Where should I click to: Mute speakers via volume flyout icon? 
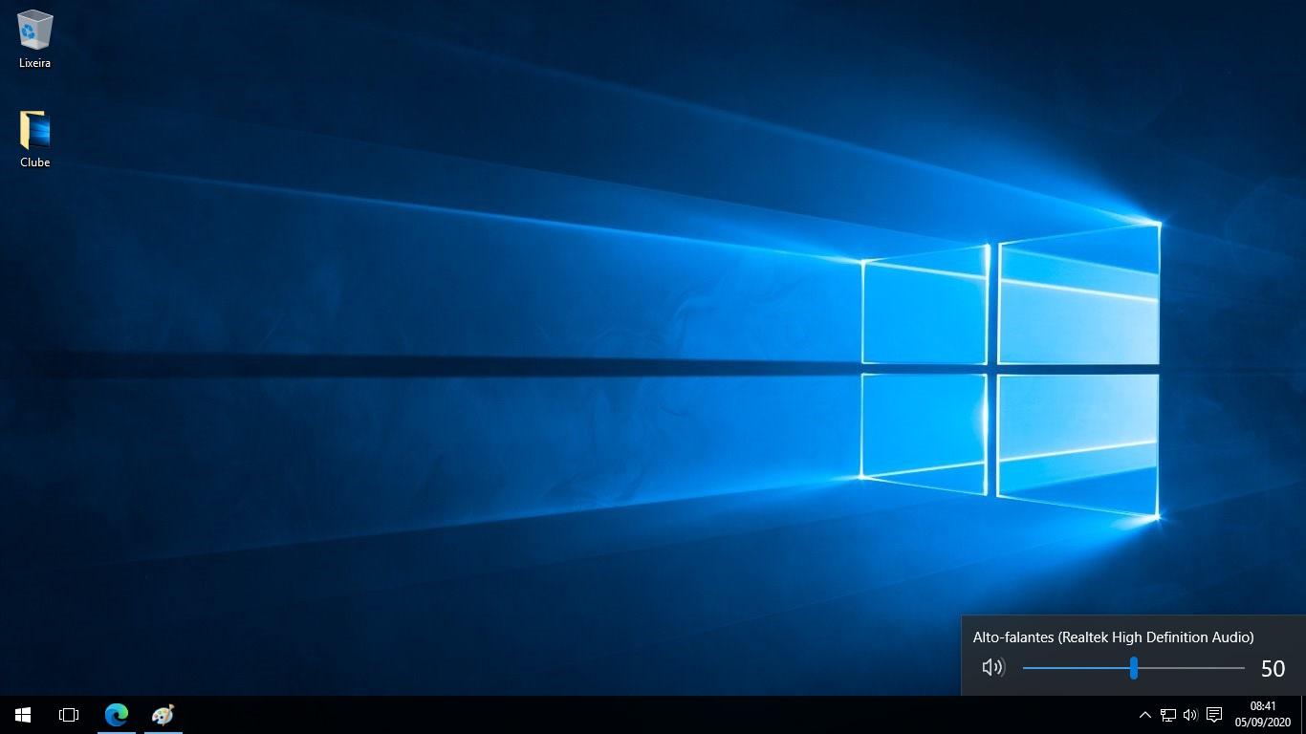click(993, 668)
